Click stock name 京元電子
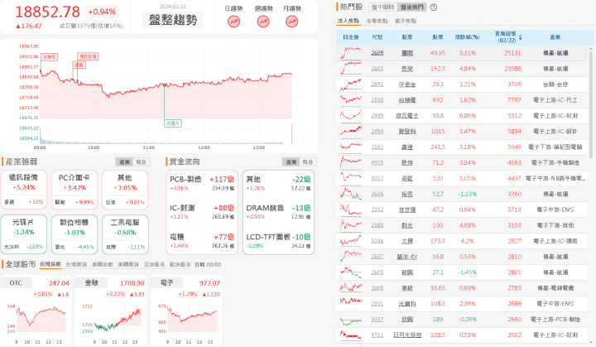Viewport: 596px width, 347px height. [407, 116]
